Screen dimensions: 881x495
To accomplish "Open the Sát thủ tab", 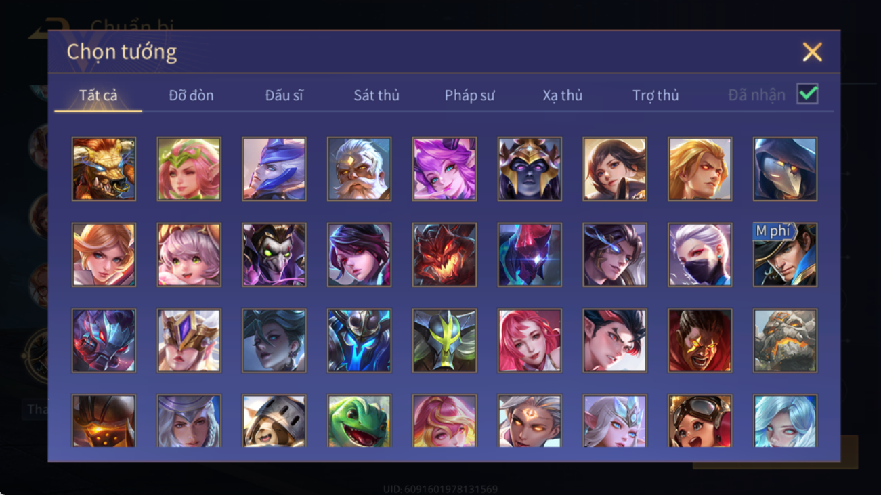I will (377, 95).
